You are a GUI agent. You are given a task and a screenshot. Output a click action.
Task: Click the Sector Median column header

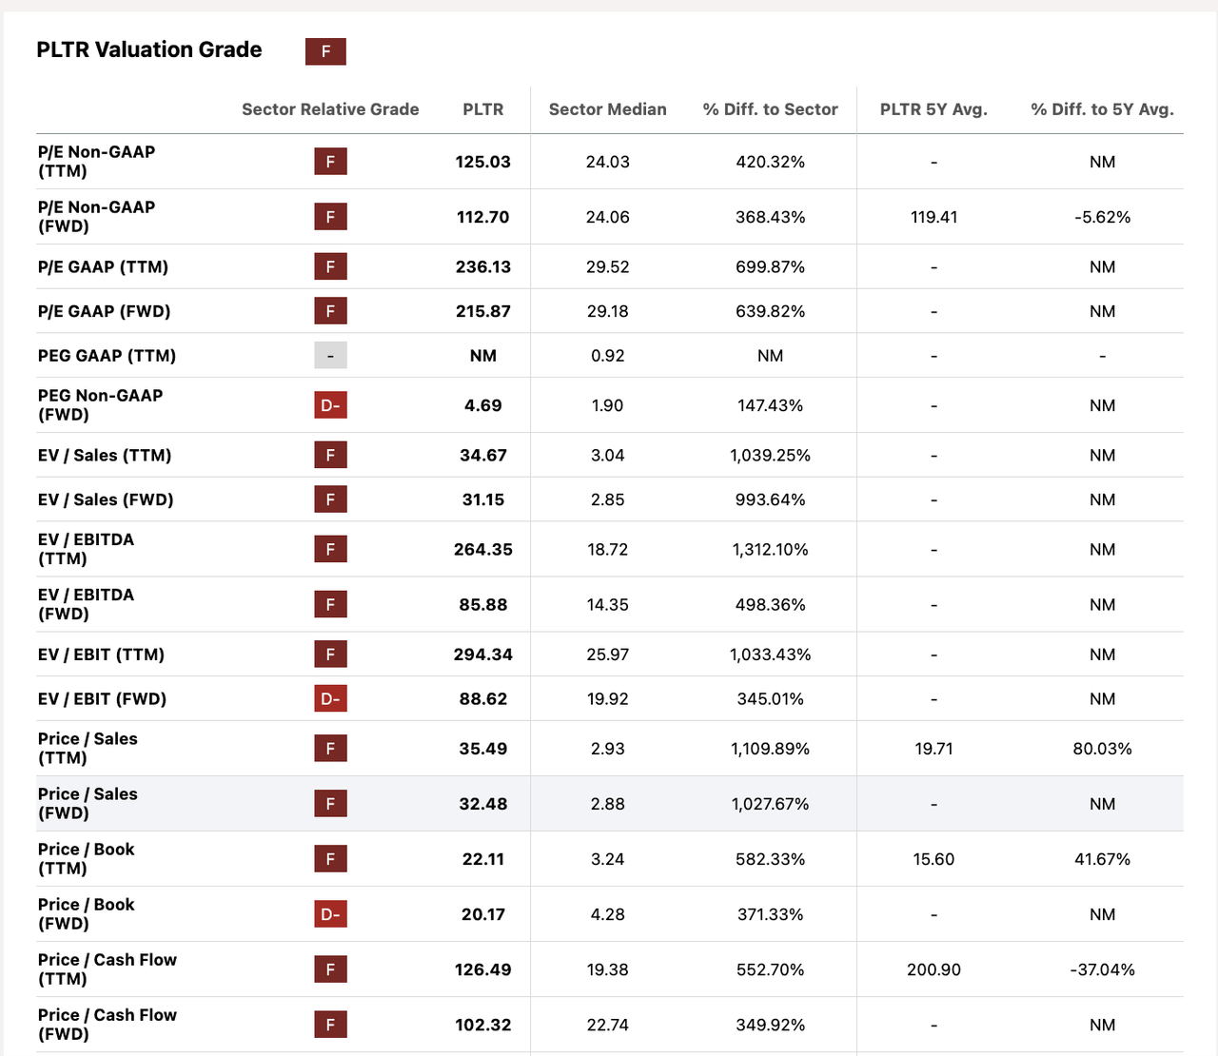pos(608,109)
